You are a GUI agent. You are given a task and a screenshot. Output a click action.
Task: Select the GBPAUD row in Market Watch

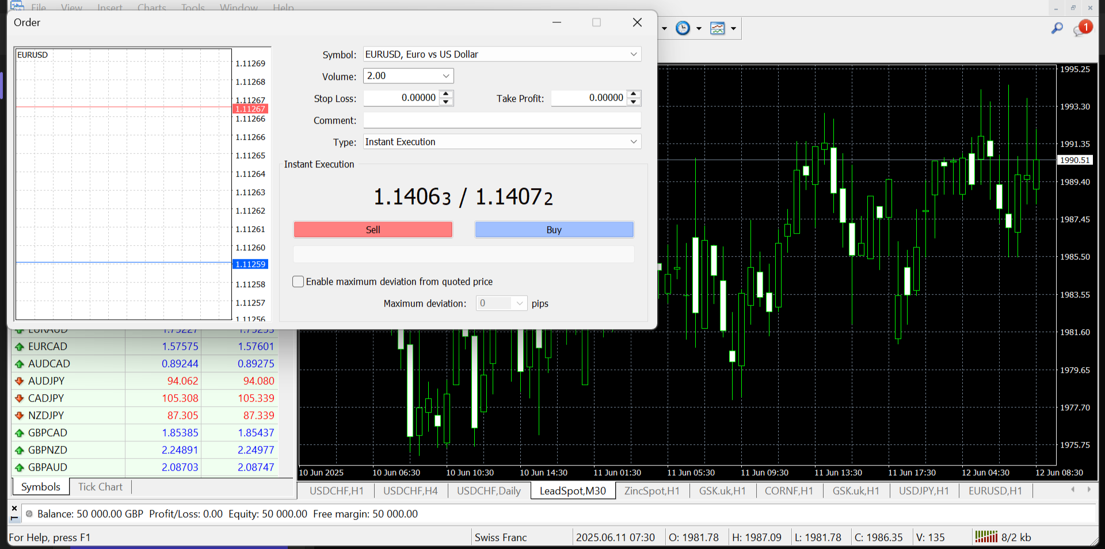(x=144, y=467)
